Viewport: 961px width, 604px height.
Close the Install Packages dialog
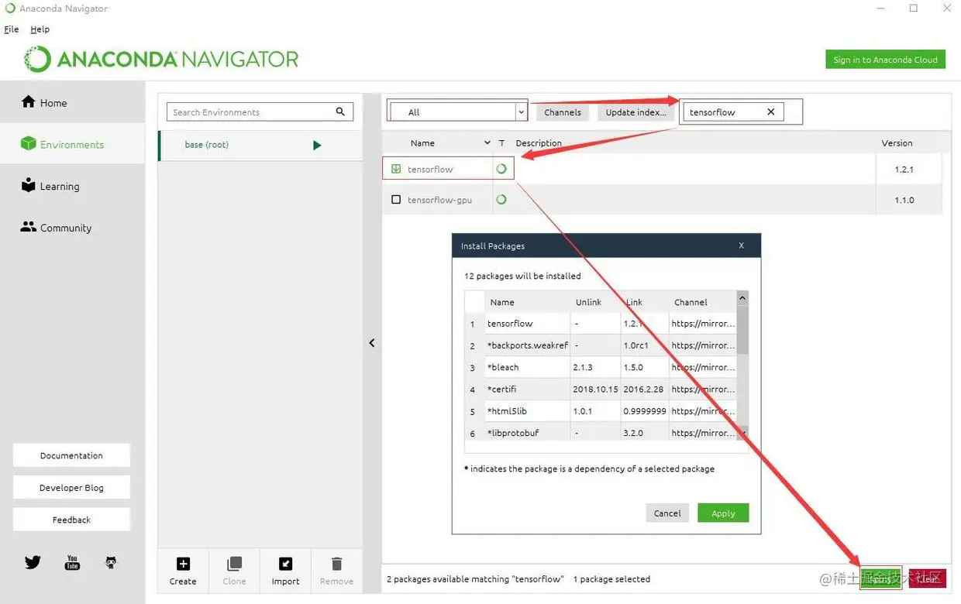point(741,245)
